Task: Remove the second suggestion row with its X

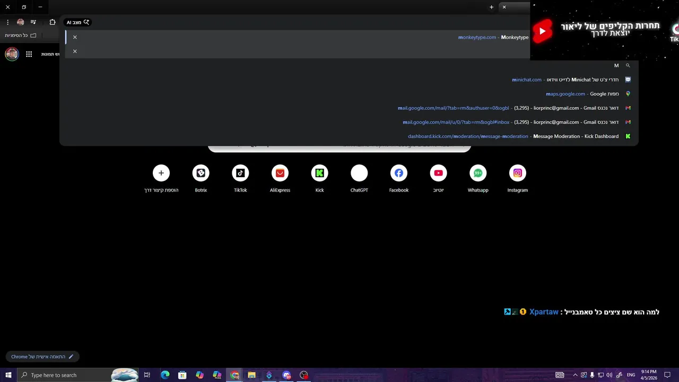Action: 75,51
